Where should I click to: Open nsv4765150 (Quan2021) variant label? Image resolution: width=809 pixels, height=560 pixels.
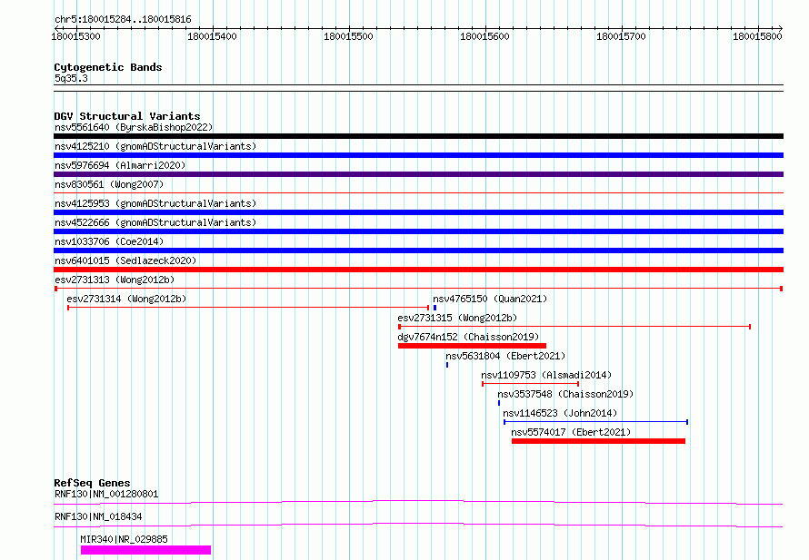click(x=490, y=299)
